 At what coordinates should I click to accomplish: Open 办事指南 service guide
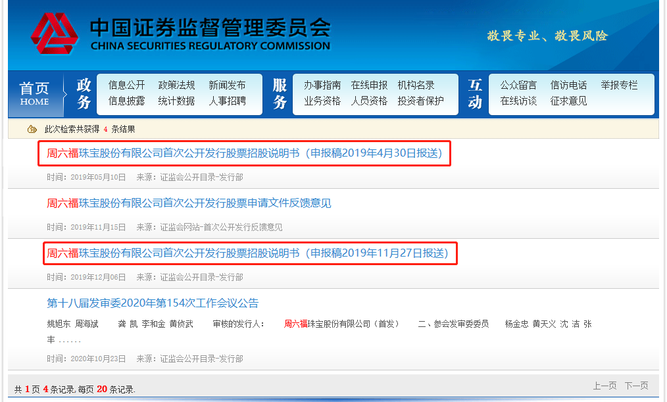coord(322,85)
